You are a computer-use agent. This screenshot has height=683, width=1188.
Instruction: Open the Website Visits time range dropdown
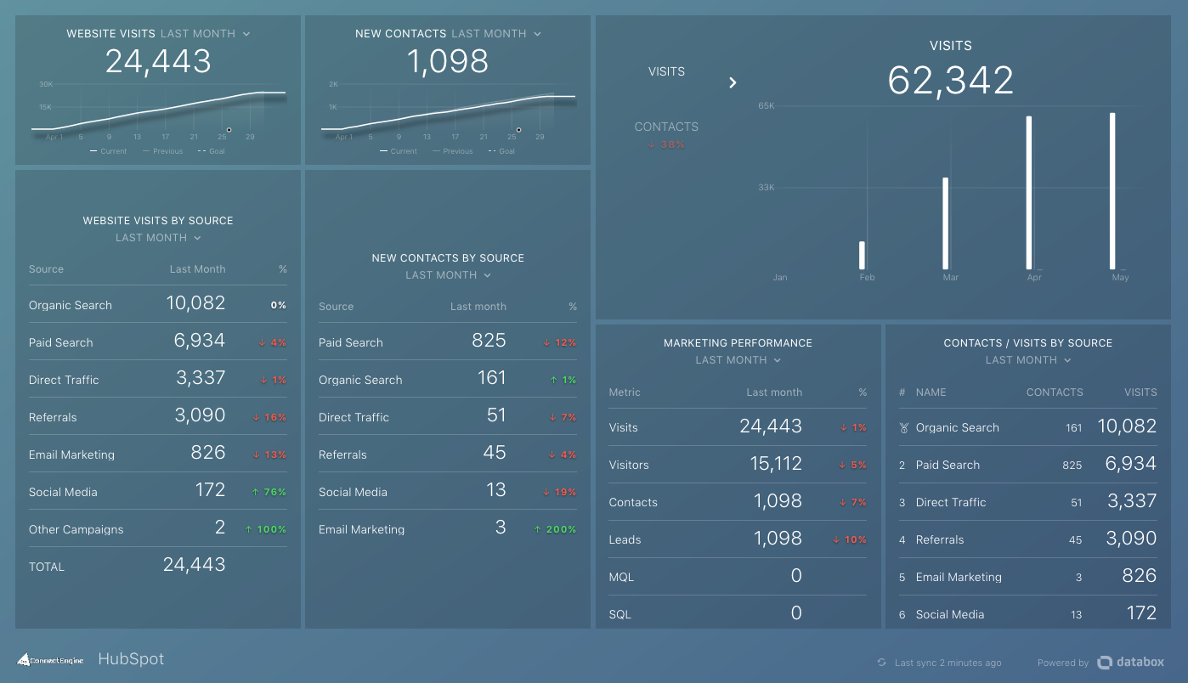pyautogui.click(x=246, y=33)
